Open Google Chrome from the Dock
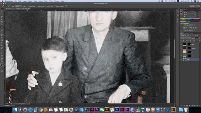The image size is (201, 113). [41, 110]
